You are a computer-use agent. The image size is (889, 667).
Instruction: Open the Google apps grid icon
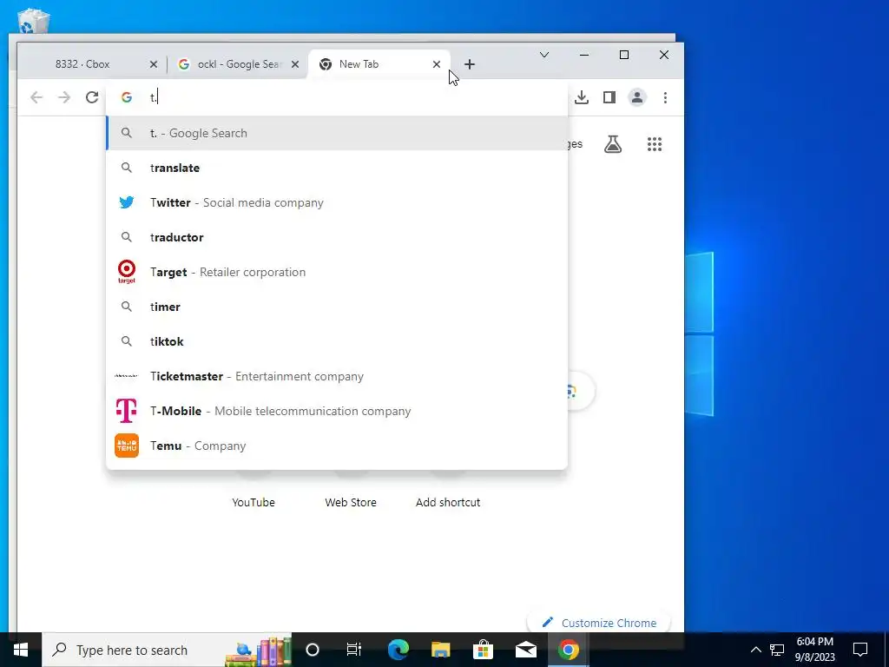pyautogui.click(x=655, y=144)
